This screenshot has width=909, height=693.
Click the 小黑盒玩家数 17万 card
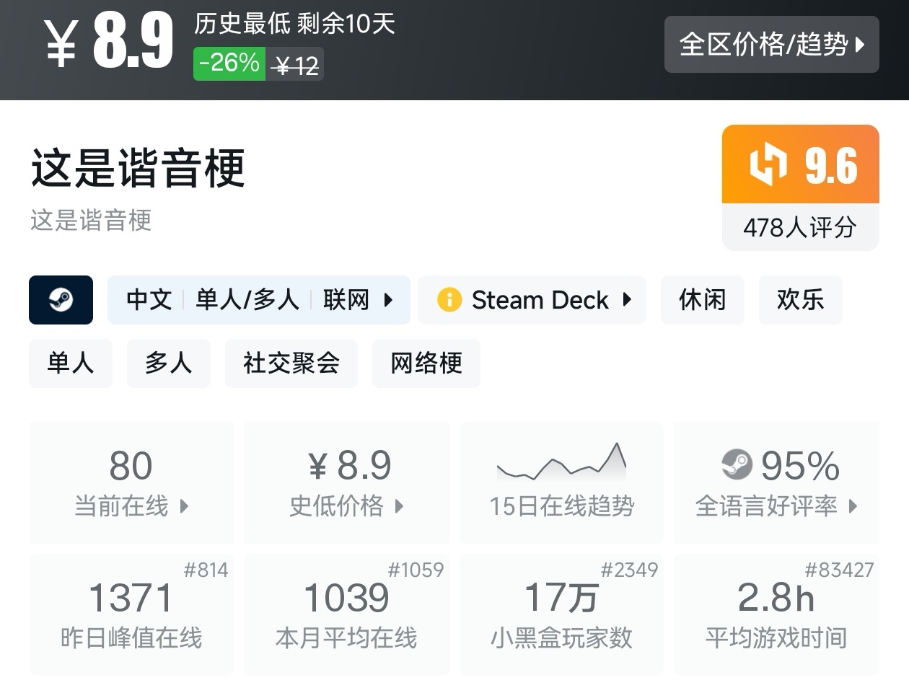click(561, 614)
